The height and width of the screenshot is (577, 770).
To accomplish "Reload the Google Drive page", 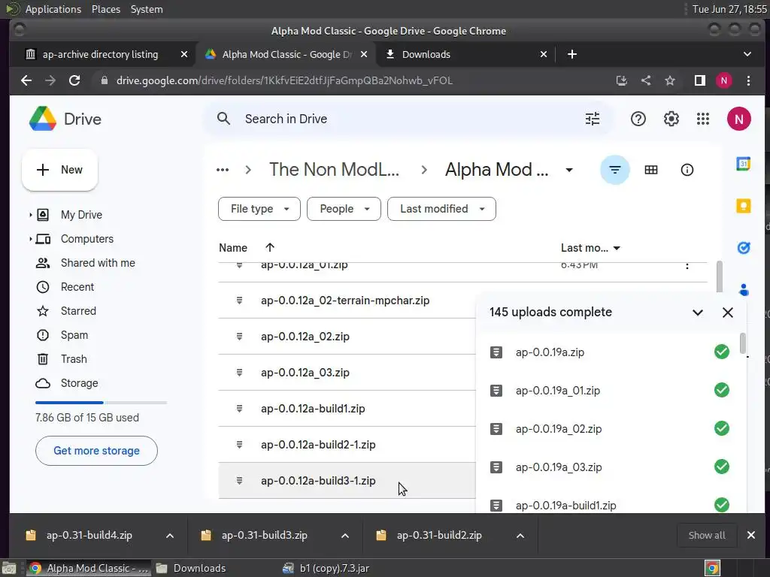I will point(74,80).
